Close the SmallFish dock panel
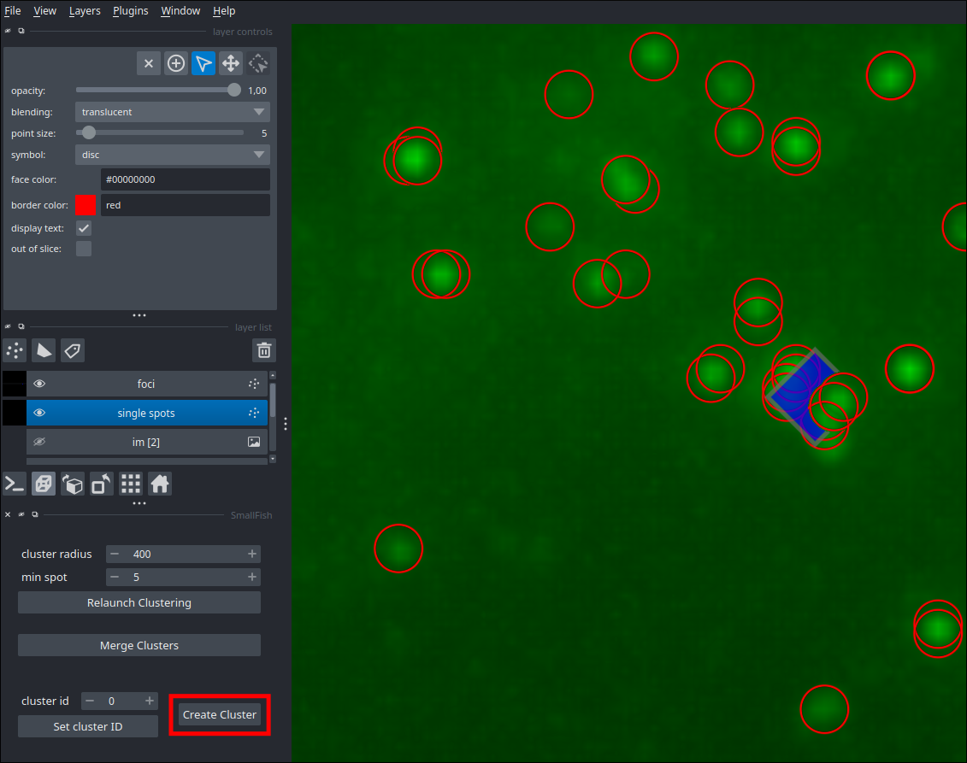Screen dimensions: 967x763 tap(8, 514)
